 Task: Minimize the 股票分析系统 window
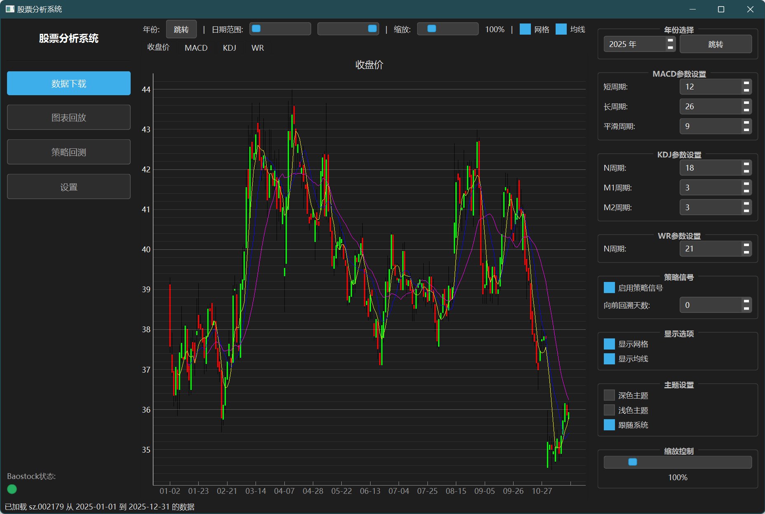pyautogui.click(x=692, y=9)
